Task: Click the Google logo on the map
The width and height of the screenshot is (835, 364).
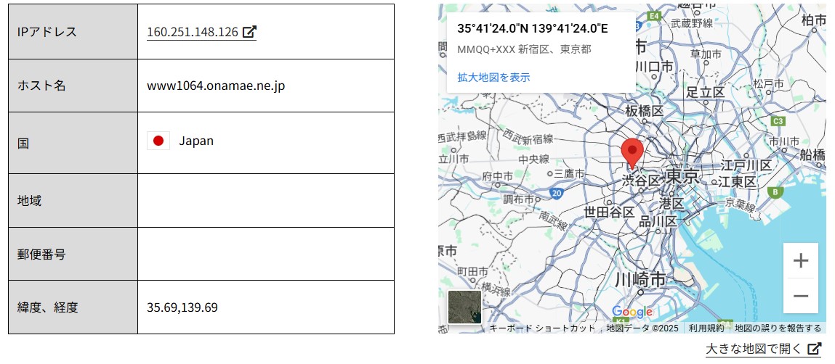Action: click(632, 312)
